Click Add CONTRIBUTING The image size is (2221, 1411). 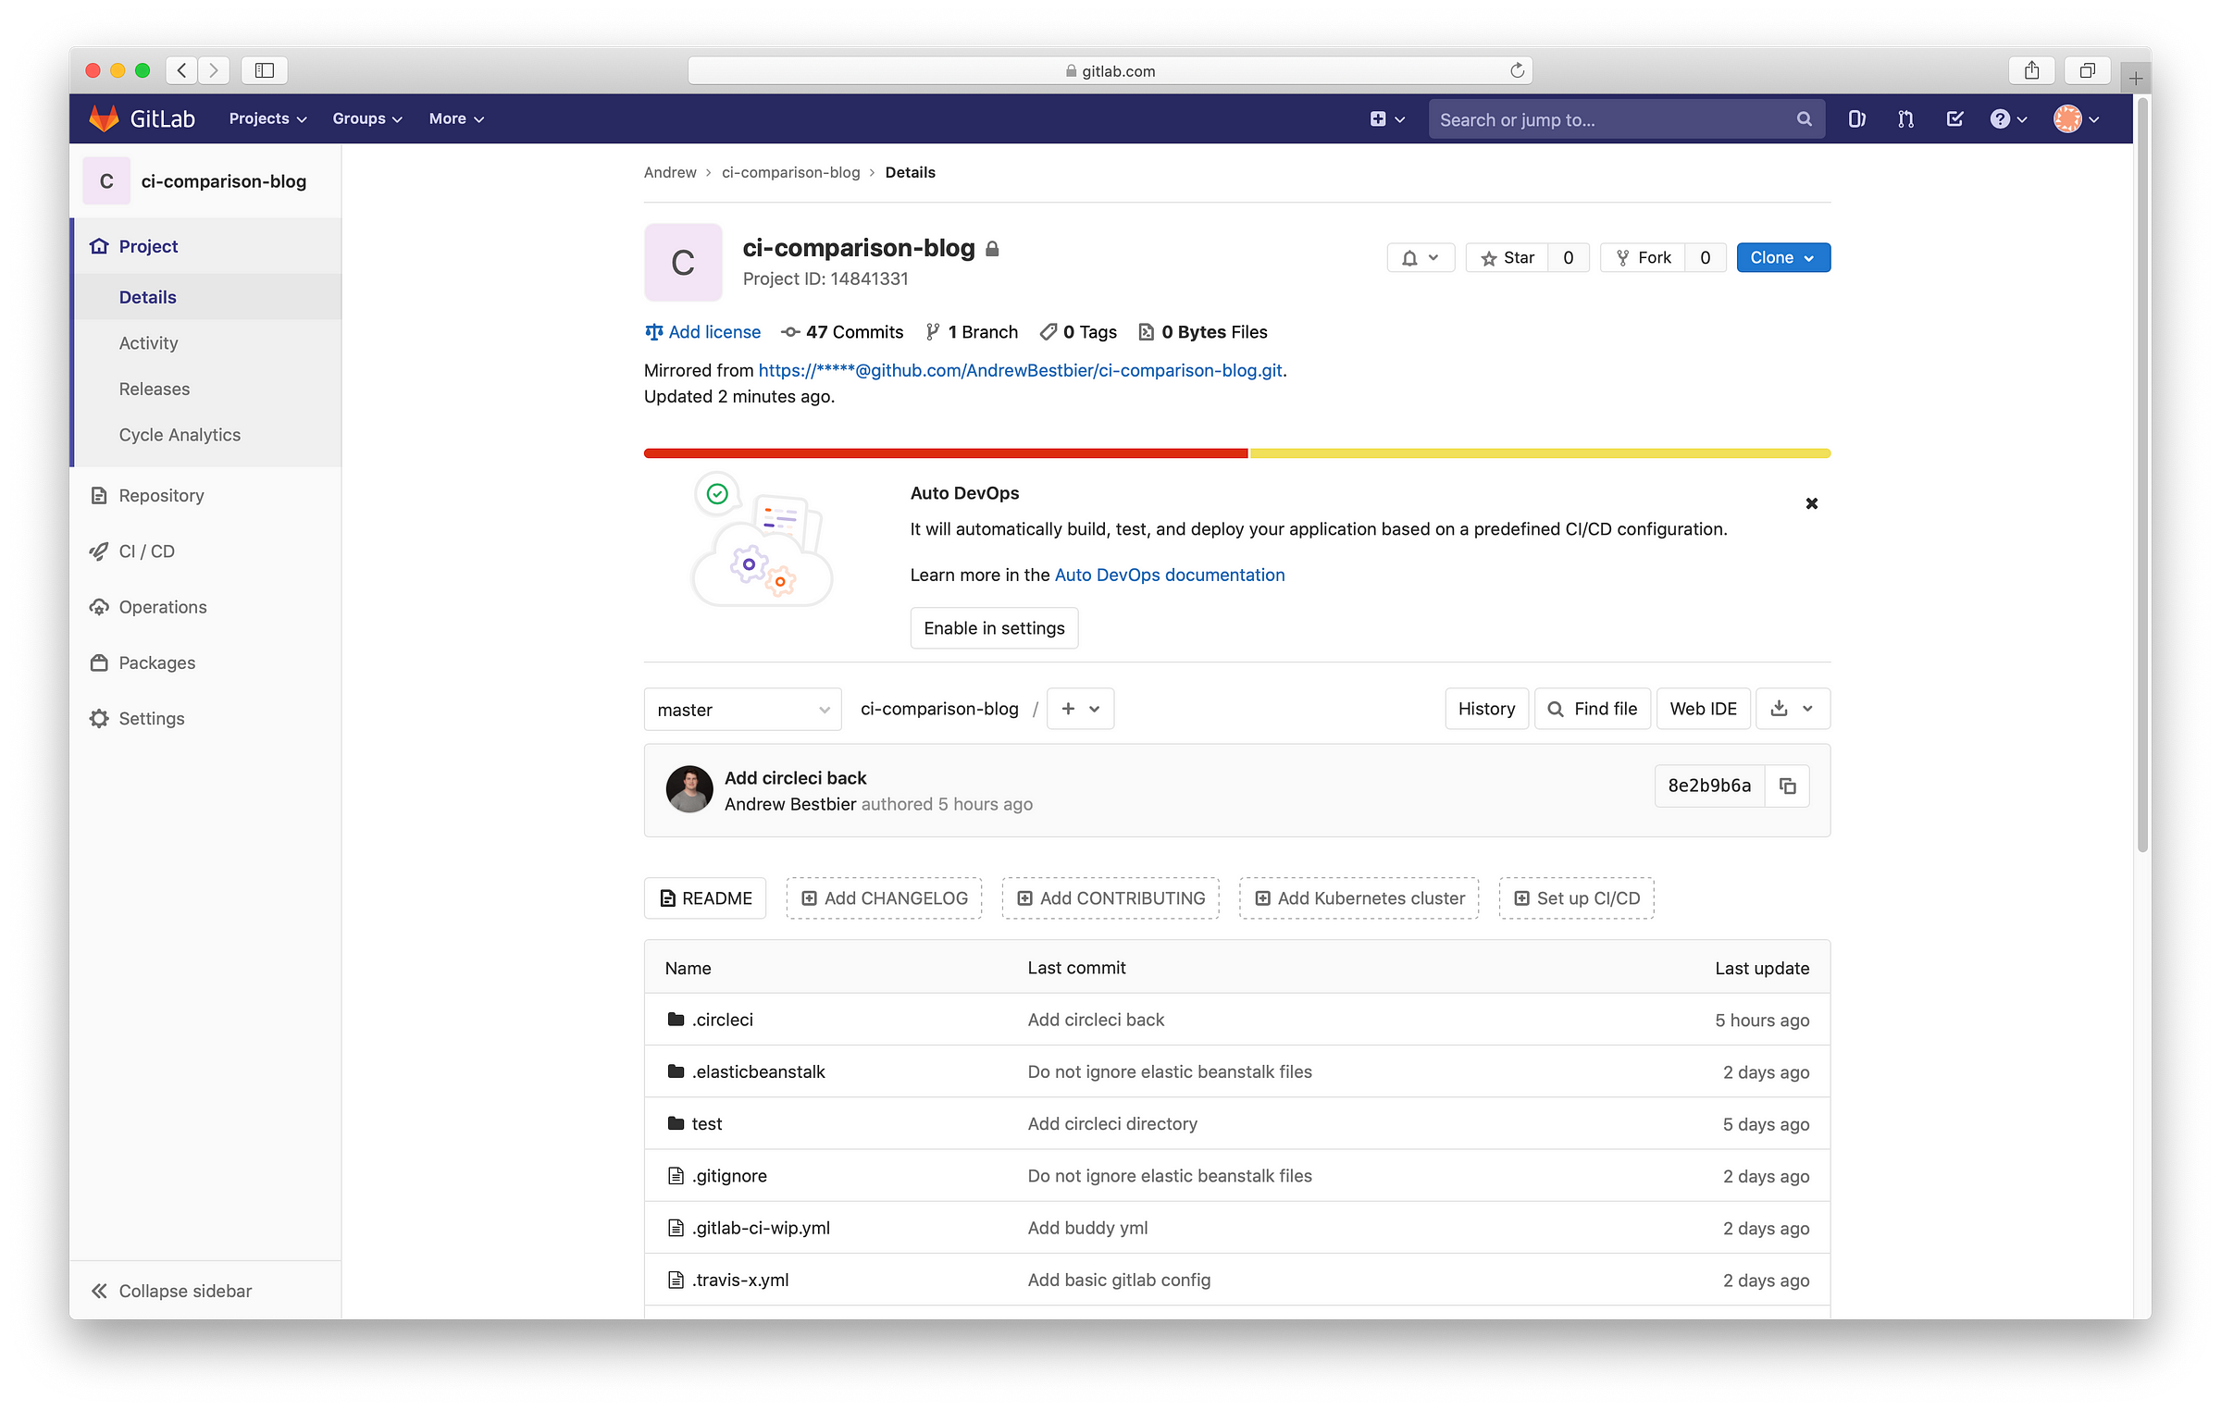coord(1110,898)
